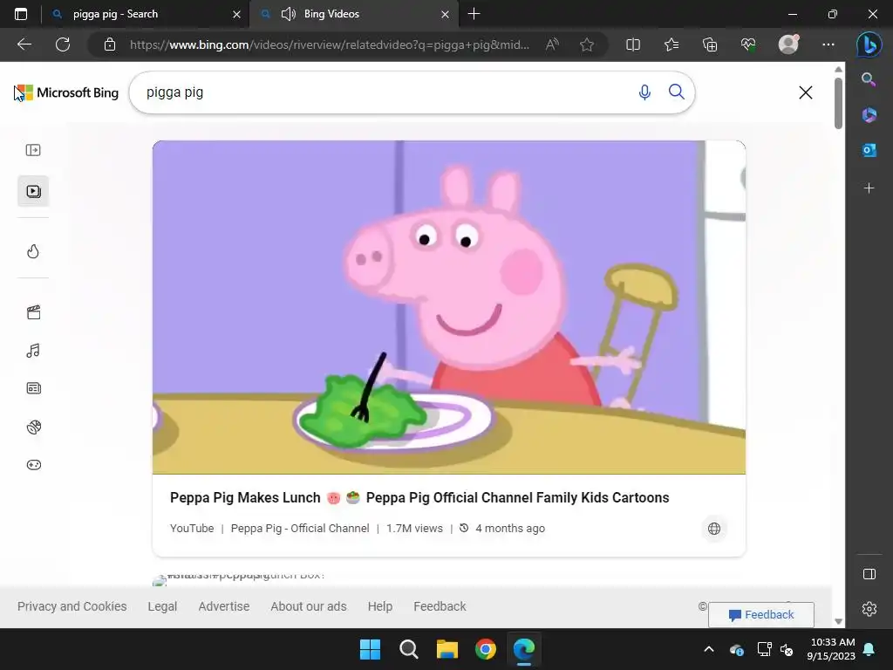
Task: View site information lock icon
Action: point(110,44)
